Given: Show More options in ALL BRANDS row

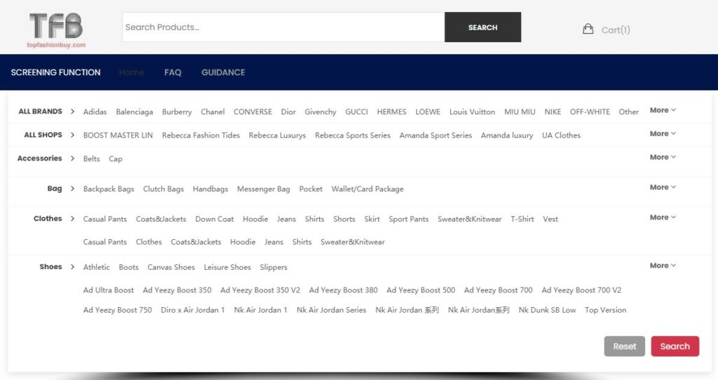Looking at the screenshot, I should pos(663,110).
